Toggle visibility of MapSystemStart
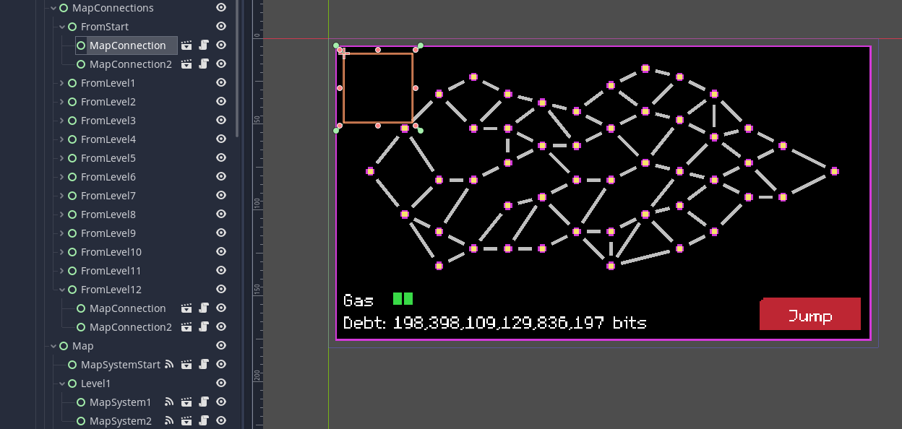This screenshot has width=902, height=429. coord(221,365)
